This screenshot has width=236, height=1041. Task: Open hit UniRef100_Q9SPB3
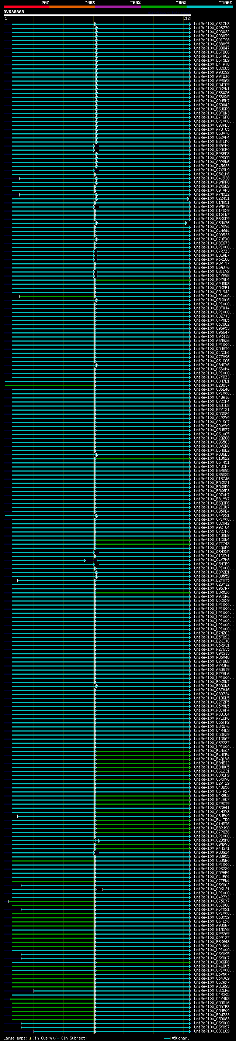(212, 125)
